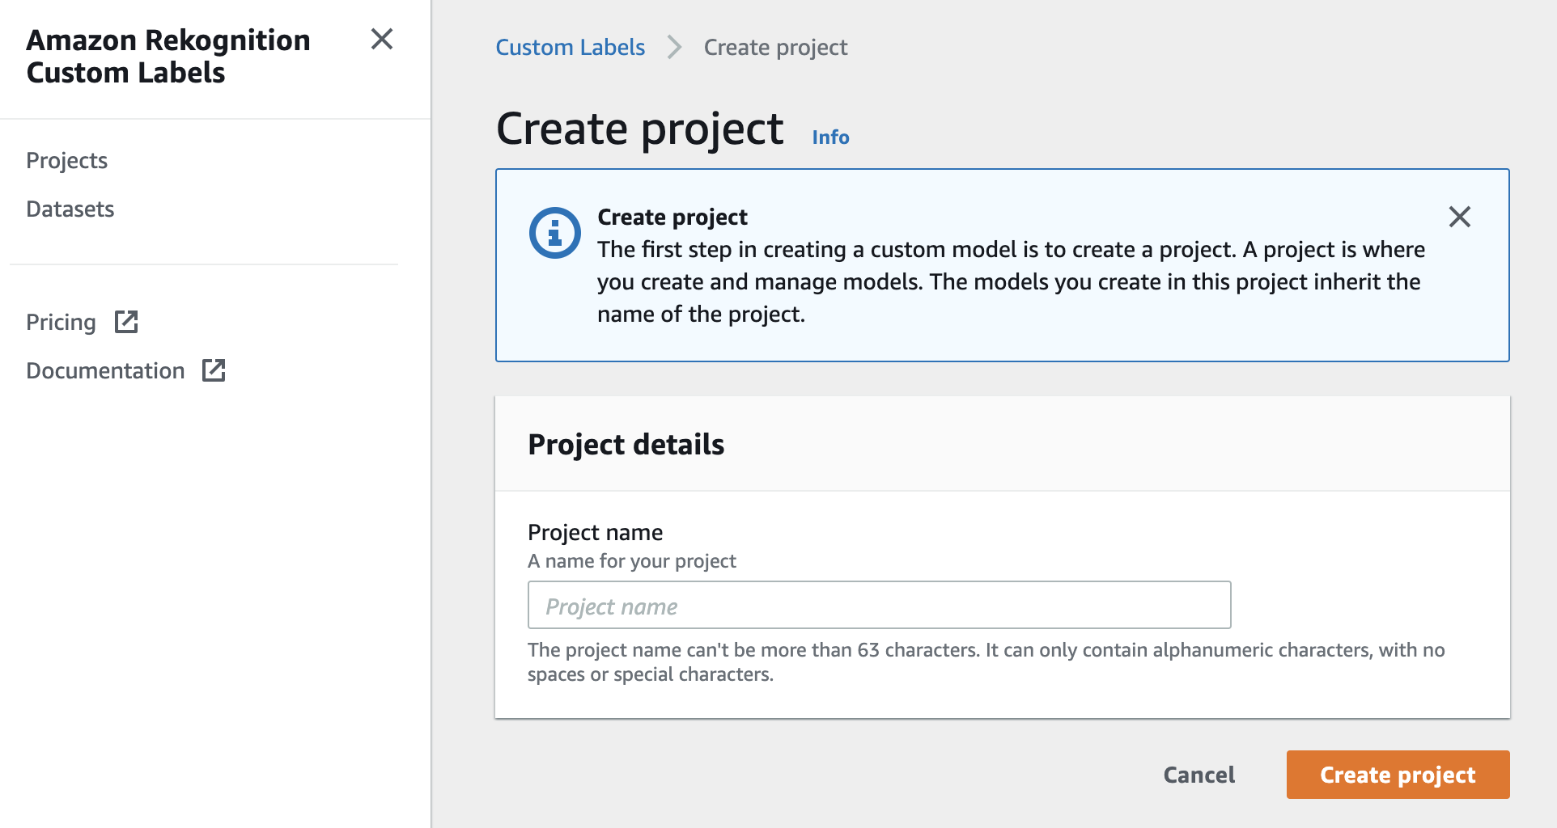Screen dimensions: 1557x828
Task: Click the large Create project page heading
Action: click(639, 129)
